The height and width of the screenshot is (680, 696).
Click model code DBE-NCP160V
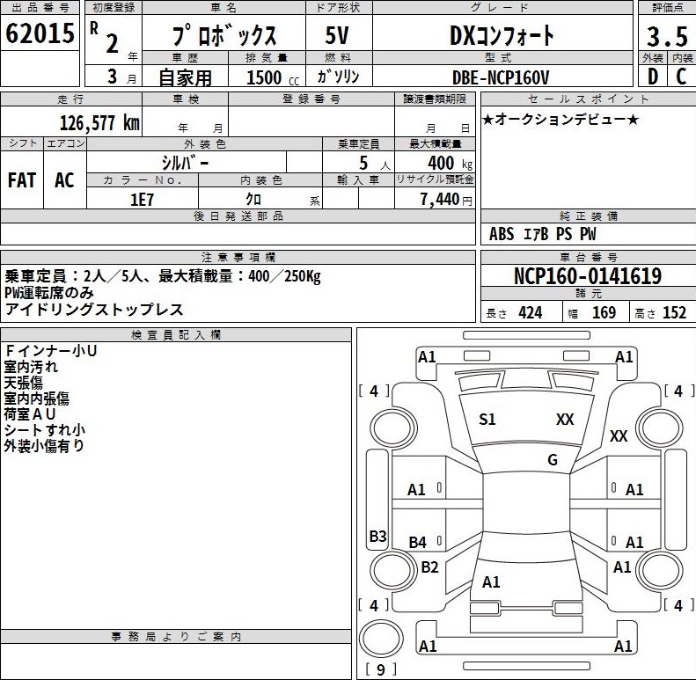(501, 78)
